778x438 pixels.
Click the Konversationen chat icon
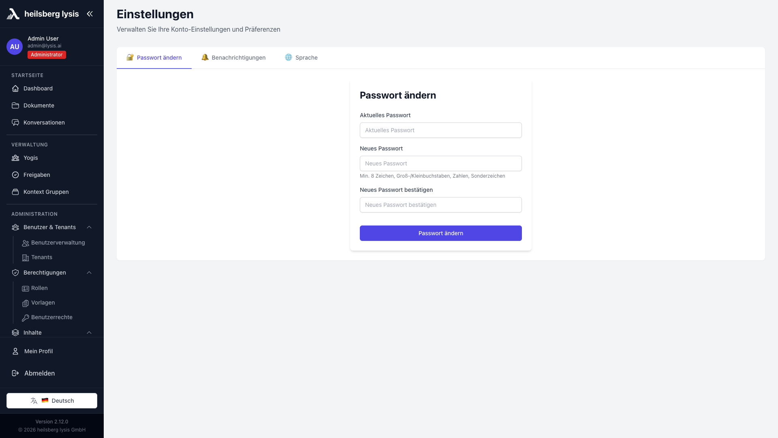15,122
